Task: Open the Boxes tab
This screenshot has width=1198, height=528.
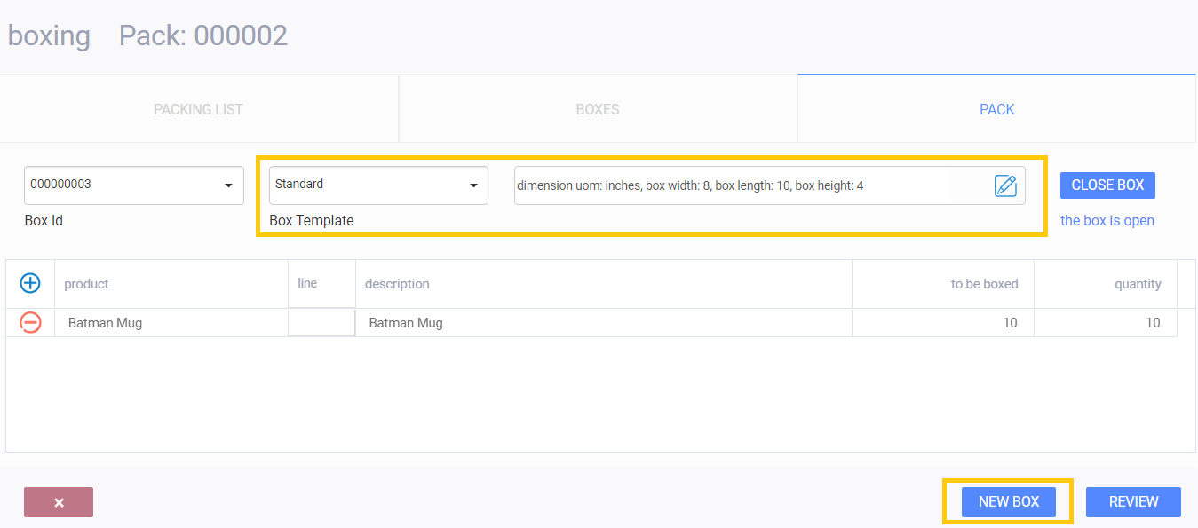Action: 598,109
